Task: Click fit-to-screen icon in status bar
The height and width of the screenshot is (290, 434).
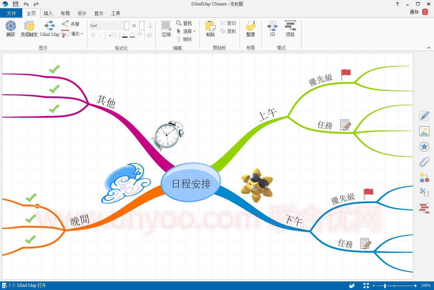Action: point(366,286)
